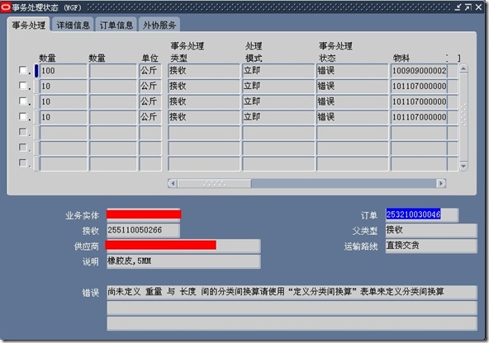Screen dimensions: 489x343
Task: Click the 业务实体 field
Action: (x=143, y=214)
